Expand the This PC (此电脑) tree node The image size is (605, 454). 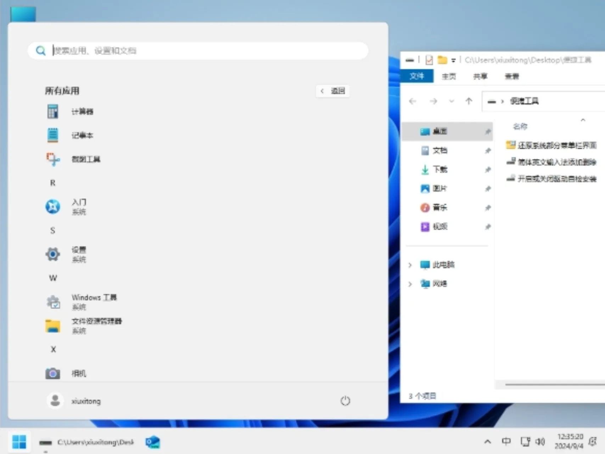pos(410,265)
